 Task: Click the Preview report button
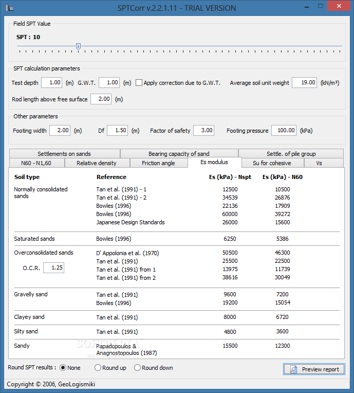314,369
